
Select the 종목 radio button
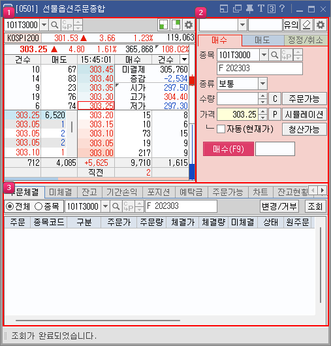[39, 206]
